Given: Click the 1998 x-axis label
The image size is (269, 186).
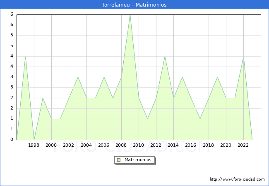Looking at the screenshot, I should tap(34, 145).
